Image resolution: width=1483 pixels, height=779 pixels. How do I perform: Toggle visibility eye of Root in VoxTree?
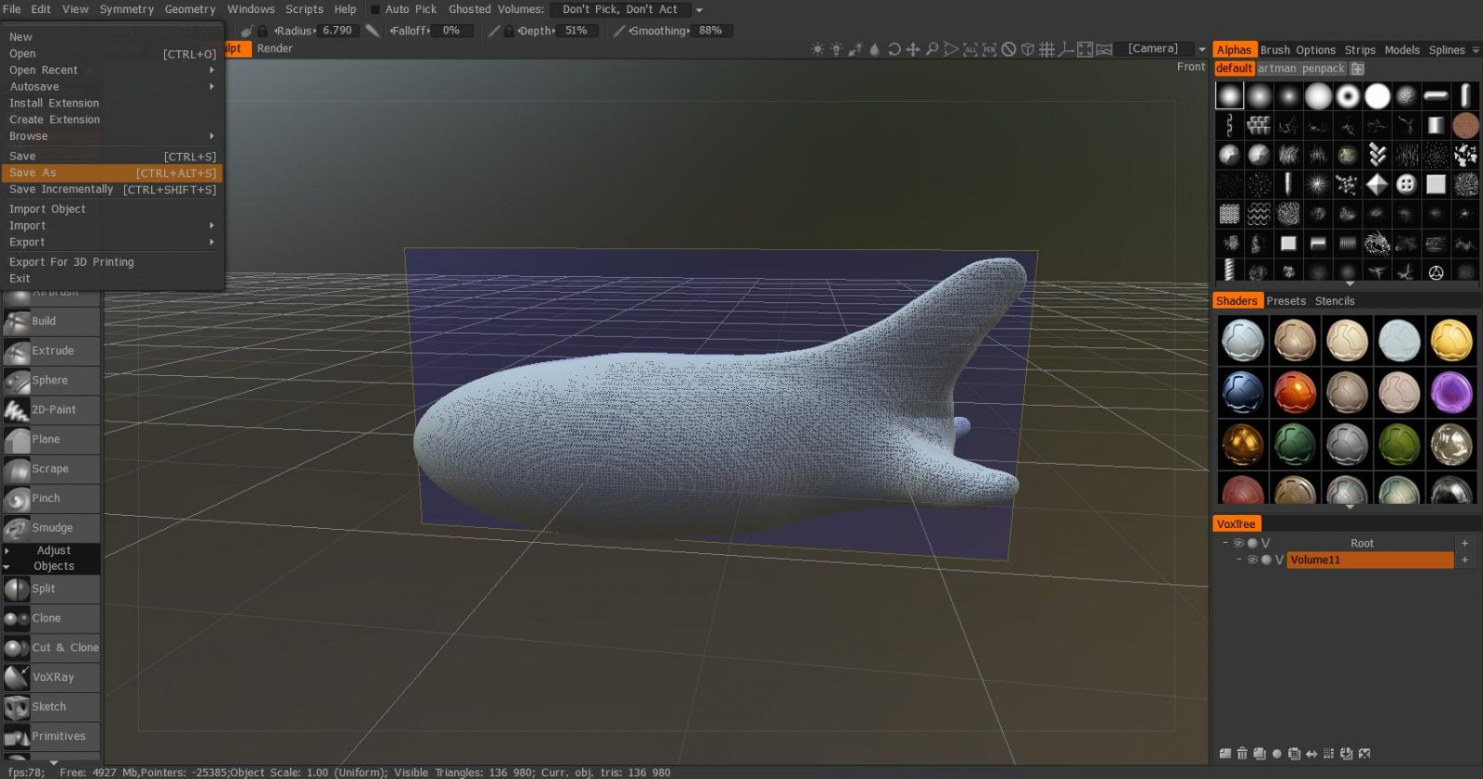1238,544
